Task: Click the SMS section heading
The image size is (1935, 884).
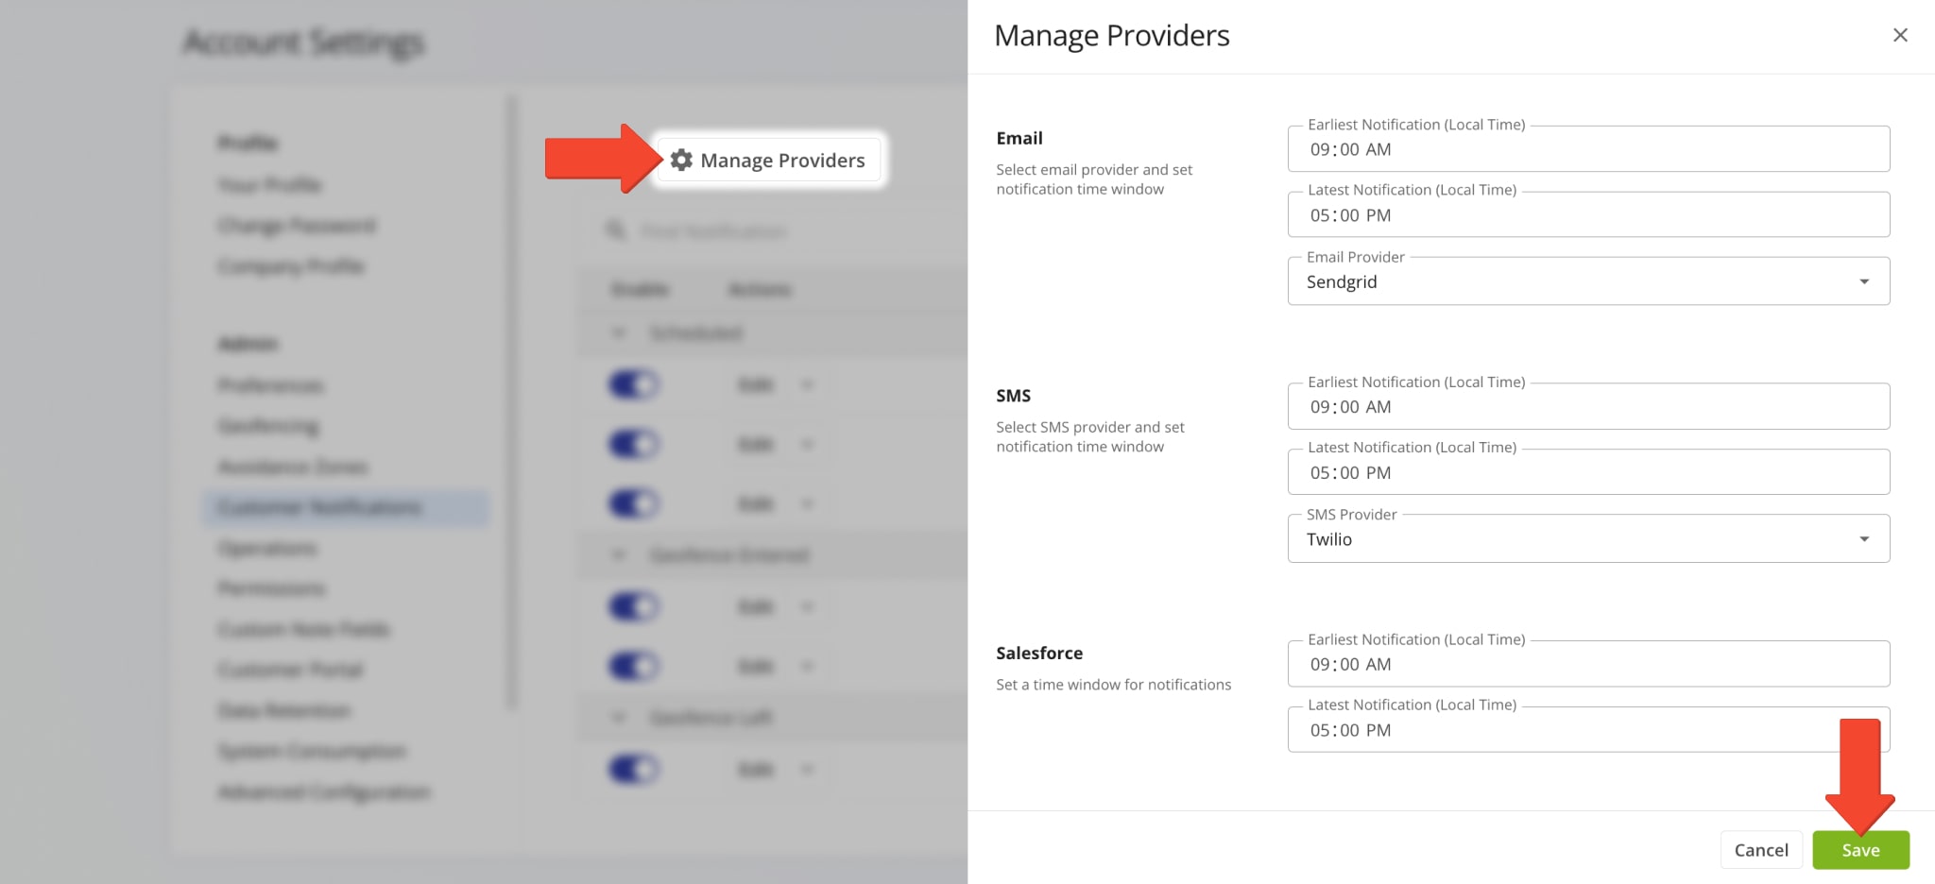Action: tap(1013, 396)
